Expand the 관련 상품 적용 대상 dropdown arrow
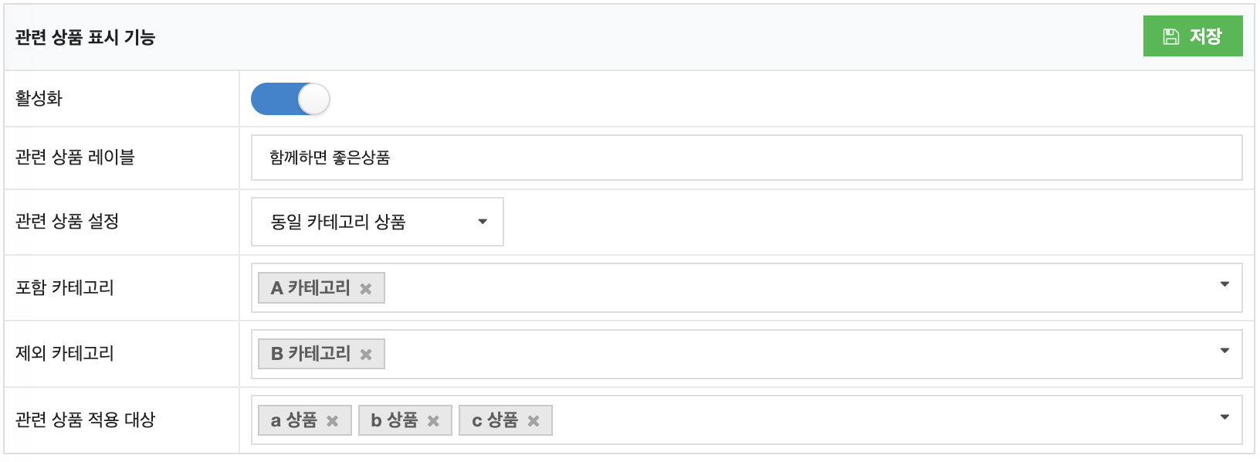This screenshot has width=1260, height=462. (1224, 417)
